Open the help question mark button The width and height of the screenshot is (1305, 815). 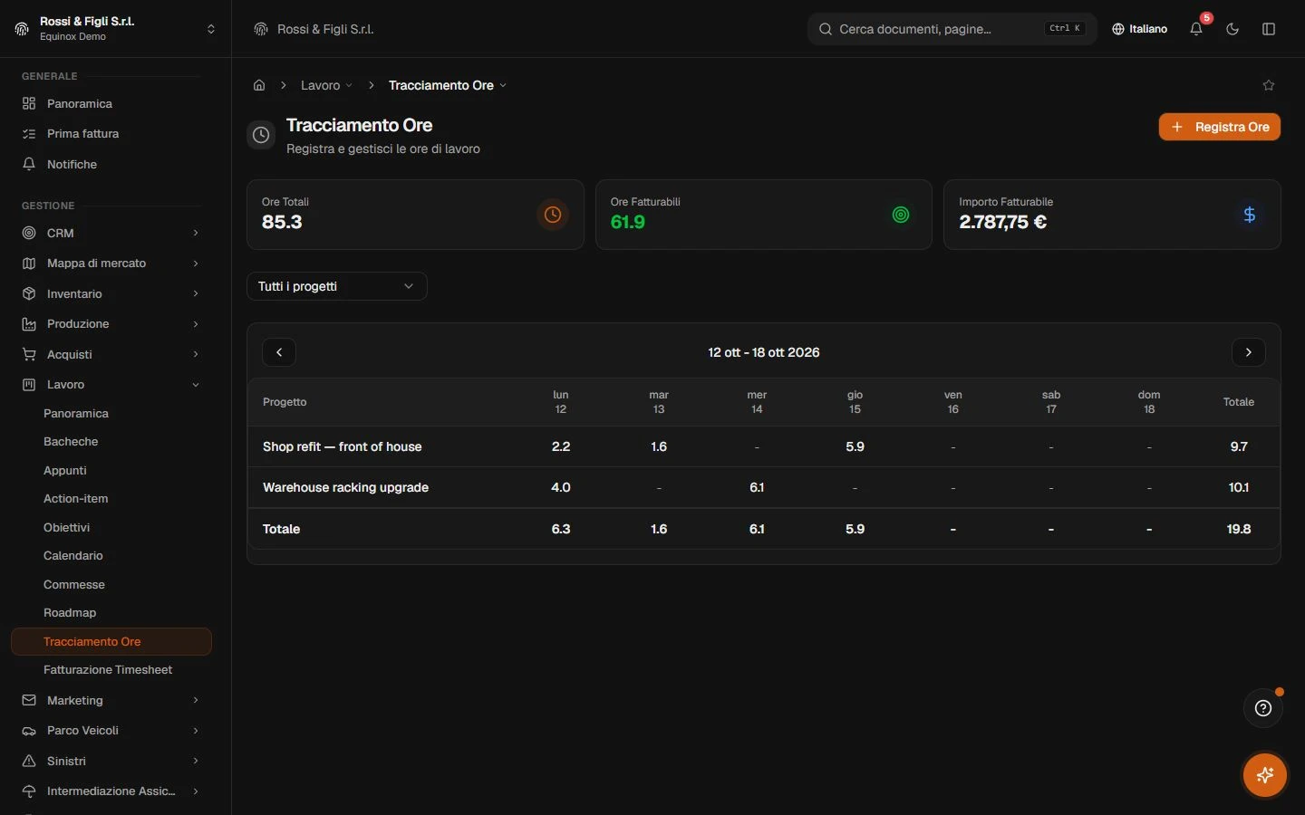1263,708
